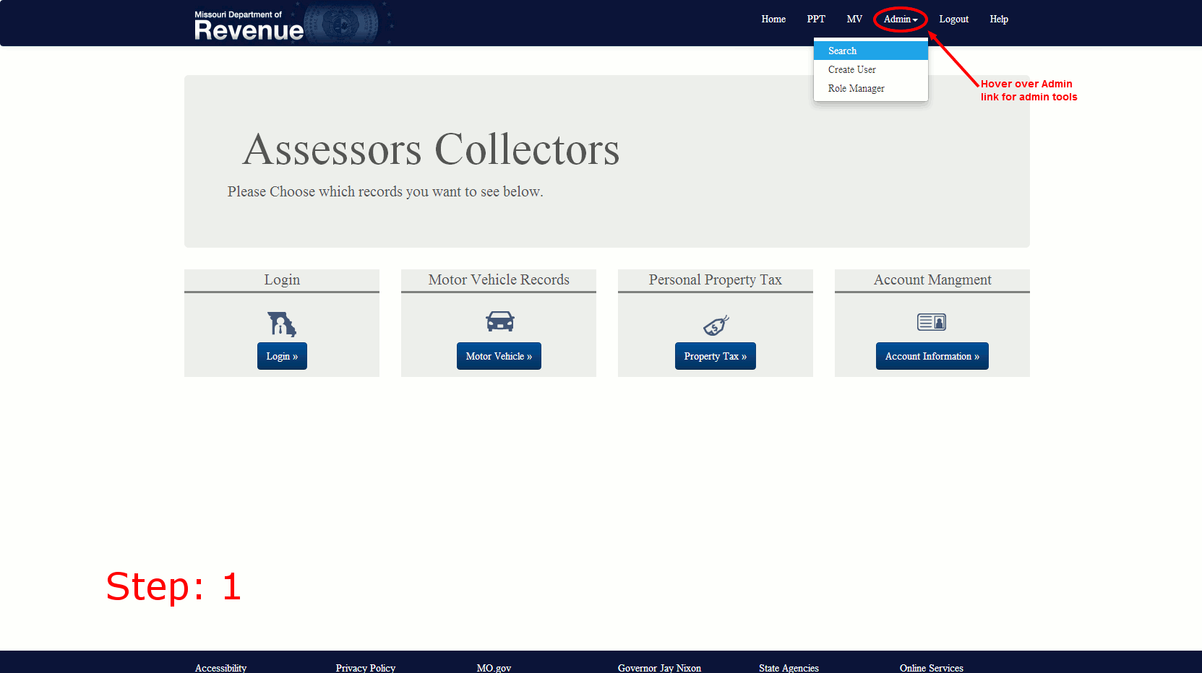This screenshot has width=1202, height=673.
Task: Open the PPT navigation link
Action: pos(816,19)
